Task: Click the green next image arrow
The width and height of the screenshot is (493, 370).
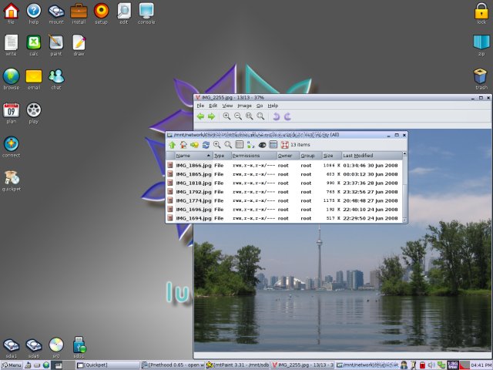Action: click(x=211, y=116)
